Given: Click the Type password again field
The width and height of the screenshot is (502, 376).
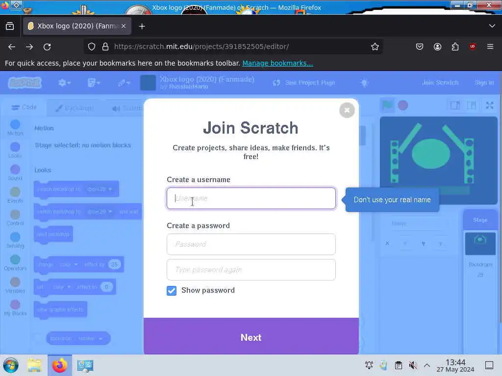Looking at the screenshot, I should 251,270.
